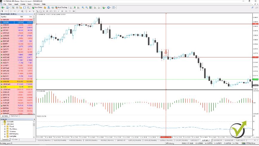Select the D1 timeframe button
259x146 pixels.
(66, 11)
